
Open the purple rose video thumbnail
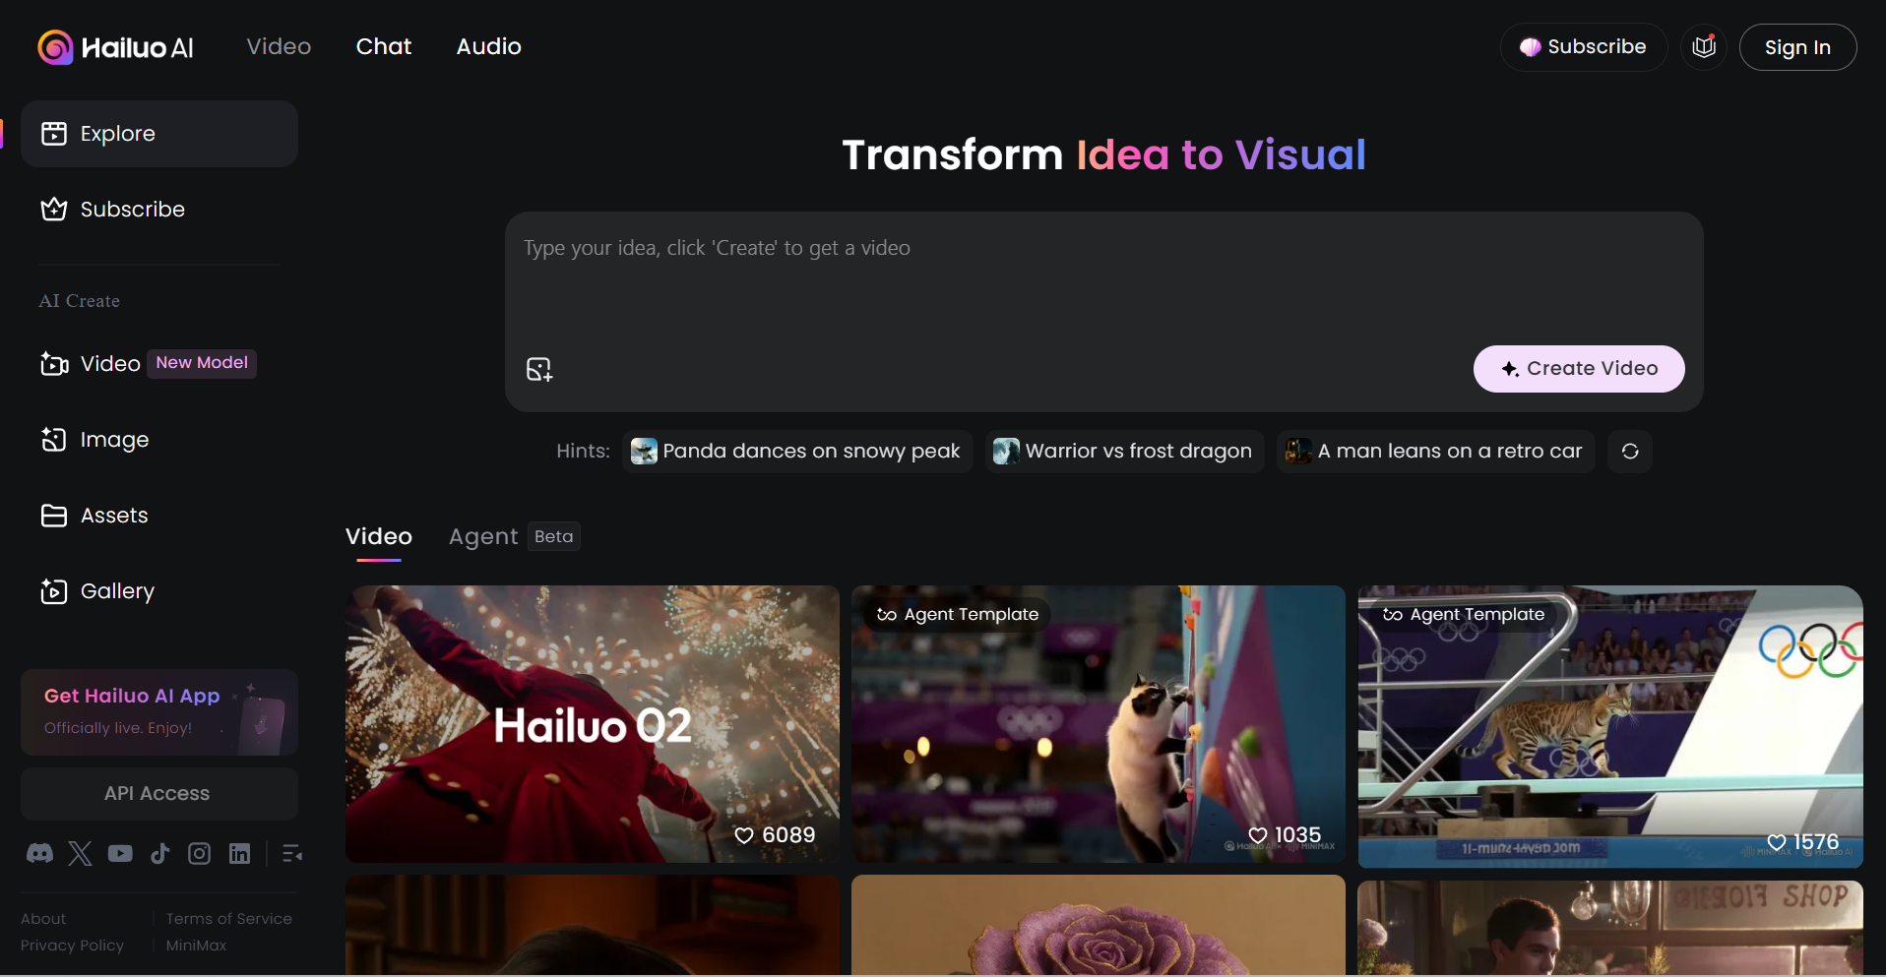tap(1099, 925)
